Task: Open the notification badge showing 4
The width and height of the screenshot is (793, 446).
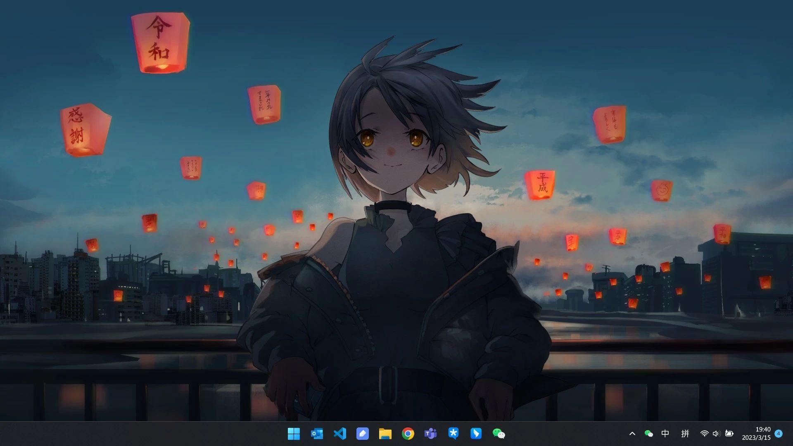Action: point(779,434)
